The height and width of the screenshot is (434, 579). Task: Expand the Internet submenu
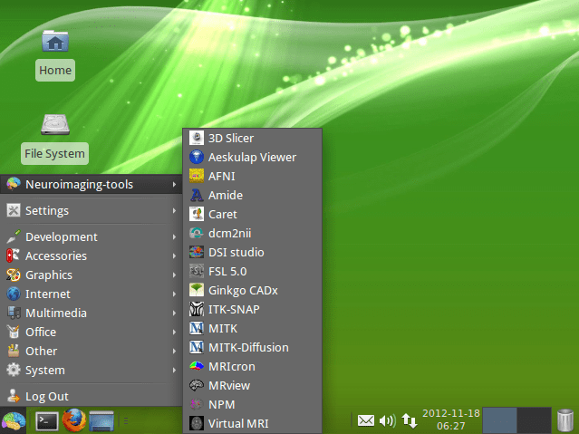(x=92, y=294)
